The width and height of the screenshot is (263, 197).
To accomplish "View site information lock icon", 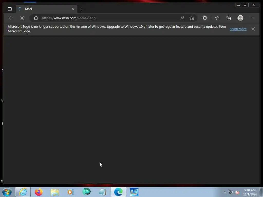I will (x=36, y=18).
